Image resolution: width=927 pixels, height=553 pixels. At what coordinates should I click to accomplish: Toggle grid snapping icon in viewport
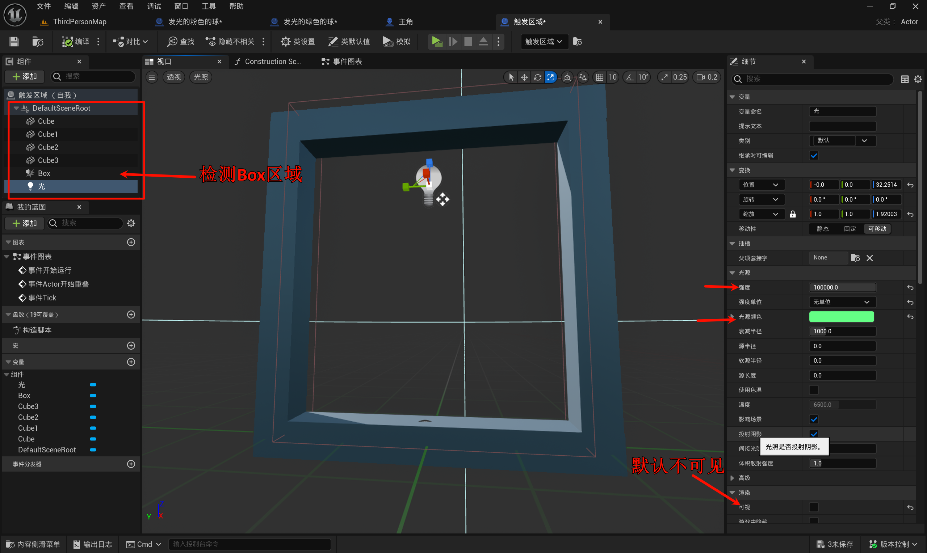599,77
